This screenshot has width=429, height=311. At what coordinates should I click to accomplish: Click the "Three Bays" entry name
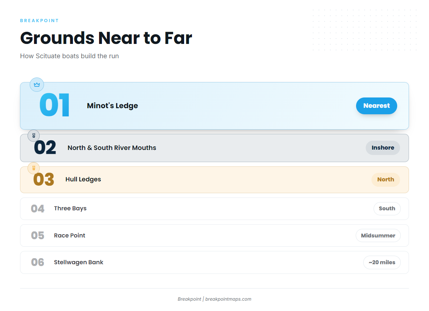coord(70,209)
